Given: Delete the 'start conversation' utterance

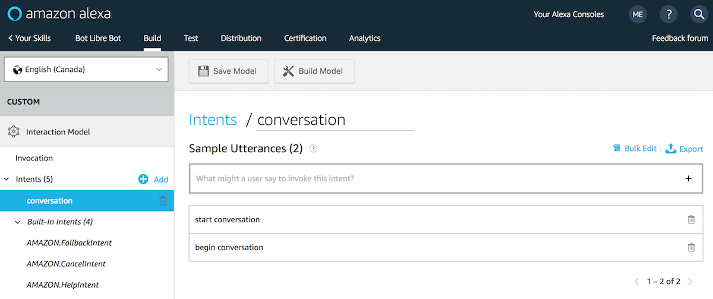Looking at the screenshot, I should (x=691, y=219).
